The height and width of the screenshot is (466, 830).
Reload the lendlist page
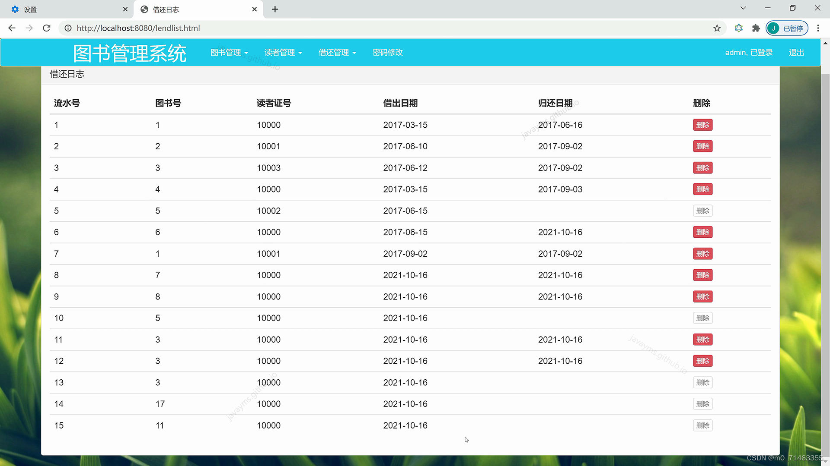47,28
